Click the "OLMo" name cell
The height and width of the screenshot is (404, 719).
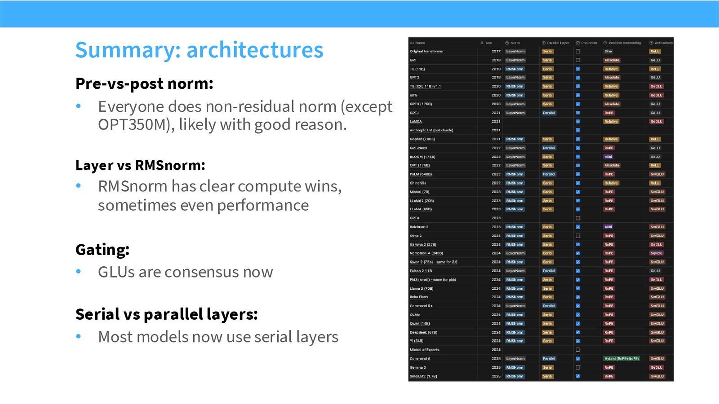(415, 315)
